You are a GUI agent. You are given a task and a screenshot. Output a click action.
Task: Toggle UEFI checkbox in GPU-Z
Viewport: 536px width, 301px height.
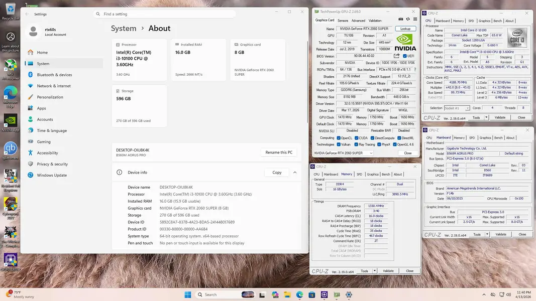click(405, 56)
